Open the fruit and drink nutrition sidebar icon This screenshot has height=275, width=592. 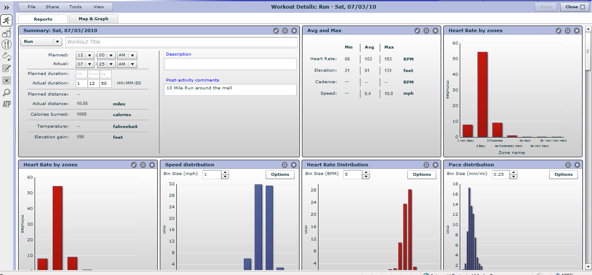pos(6,33)
